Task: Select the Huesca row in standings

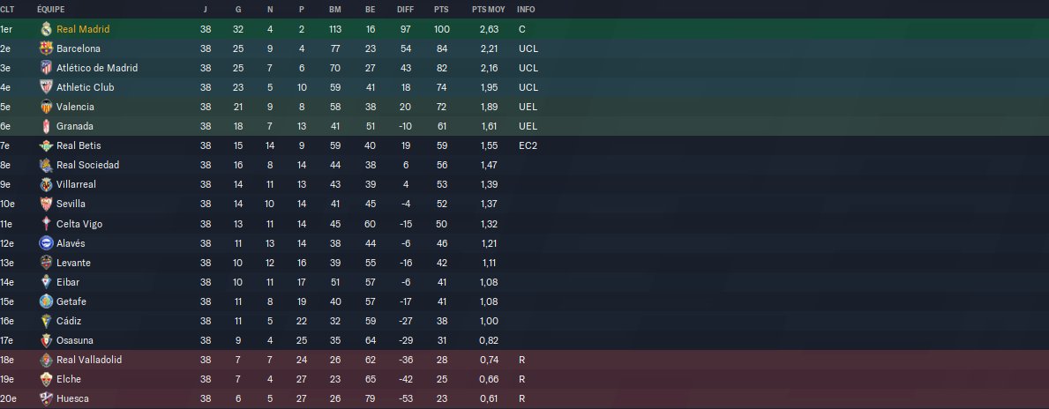Action: pyautogui.click(x=524, y=398)
